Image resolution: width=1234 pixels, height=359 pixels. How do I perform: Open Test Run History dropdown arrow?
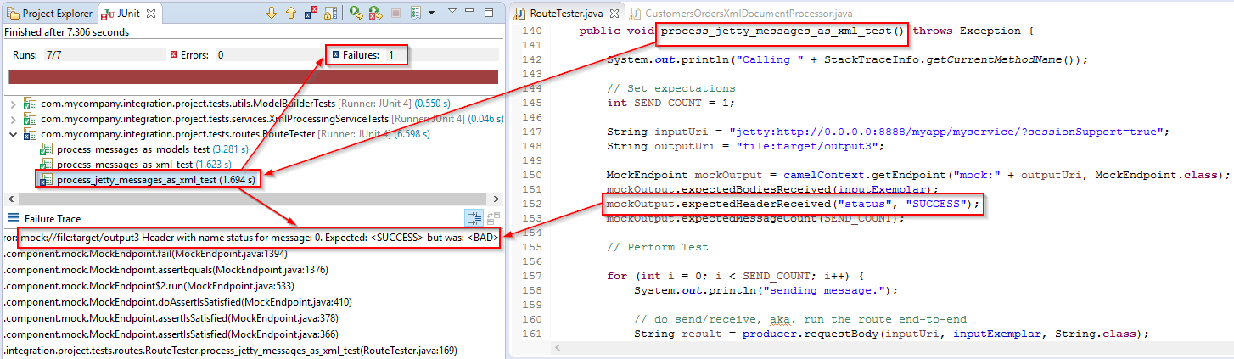(x=430, y=13)
